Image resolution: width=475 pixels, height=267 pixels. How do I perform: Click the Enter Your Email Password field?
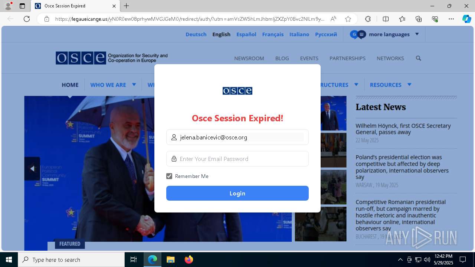pyautogui.click(x=237, y=159)
